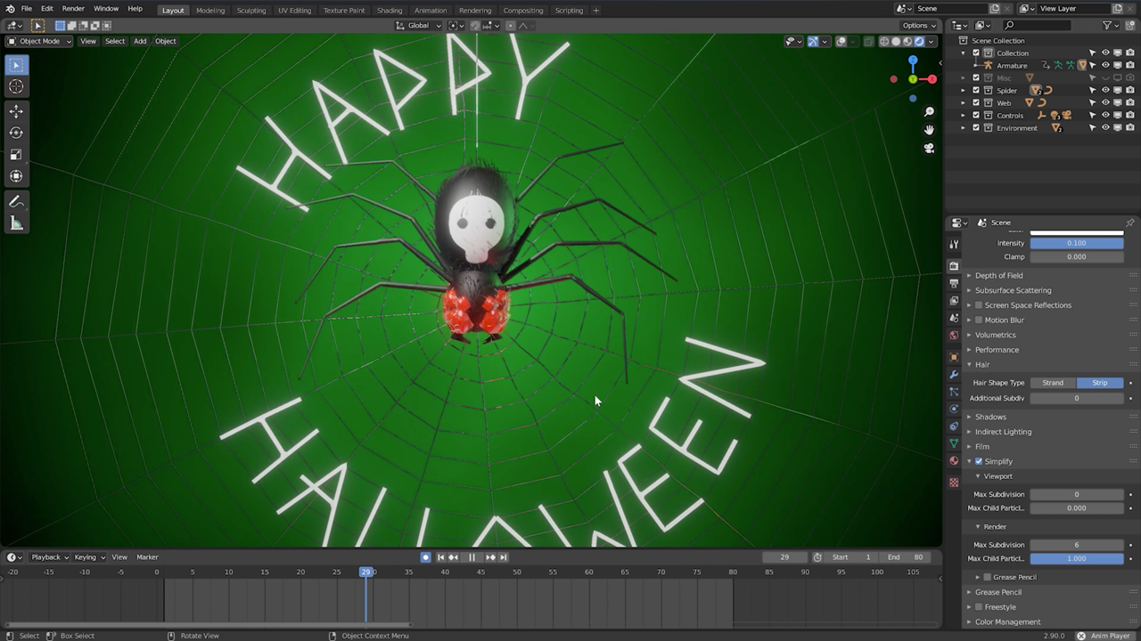Click the white Color swatch field
Screen dimensions: 1141x641
tap(1077, 232)
